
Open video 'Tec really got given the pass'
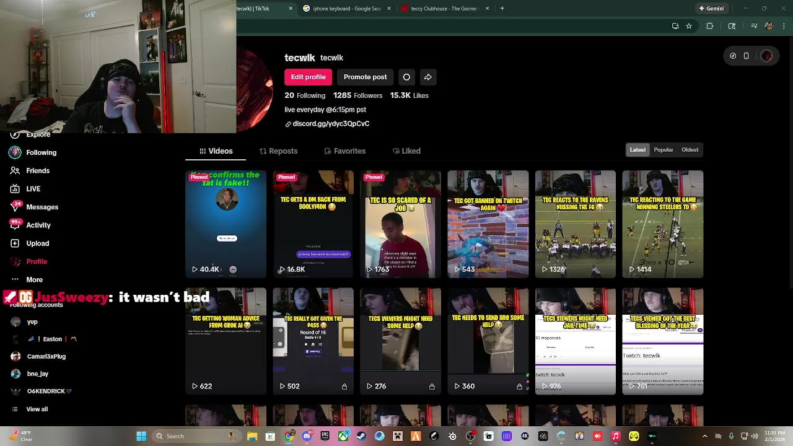click(313, 341)
